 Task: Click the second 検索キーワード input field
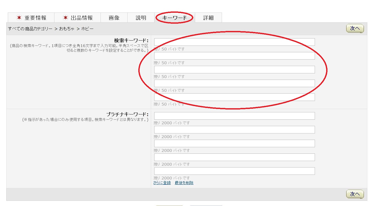point(234,55)
